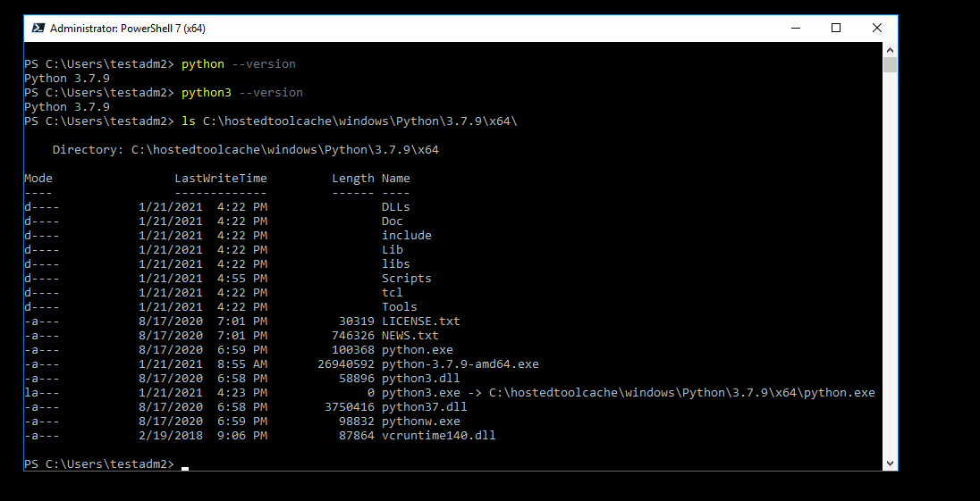Screen dimensions: 980x501
Task: Click the 'Directory:' path line
Action: tap(246, 150)
